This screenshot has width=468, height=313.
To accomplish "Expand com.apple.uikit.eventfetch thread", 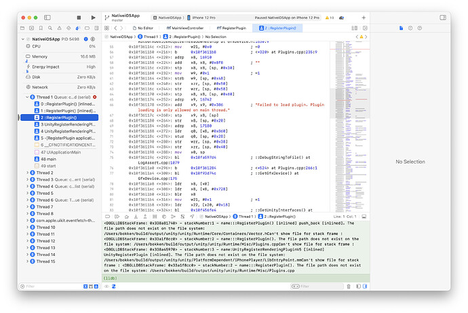I will [x=27, y=221].
